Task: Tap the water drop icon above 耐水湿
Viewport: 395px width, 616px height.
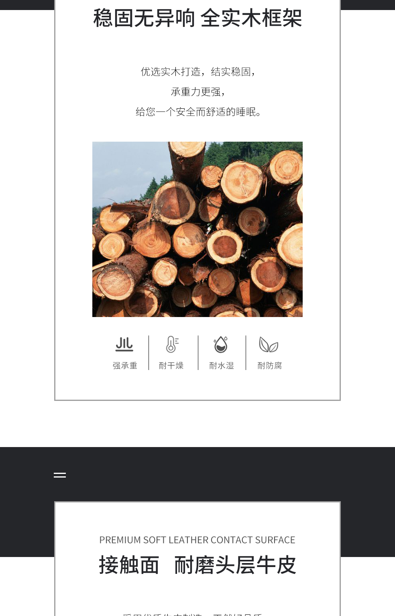Action: (x=221, y=344)
